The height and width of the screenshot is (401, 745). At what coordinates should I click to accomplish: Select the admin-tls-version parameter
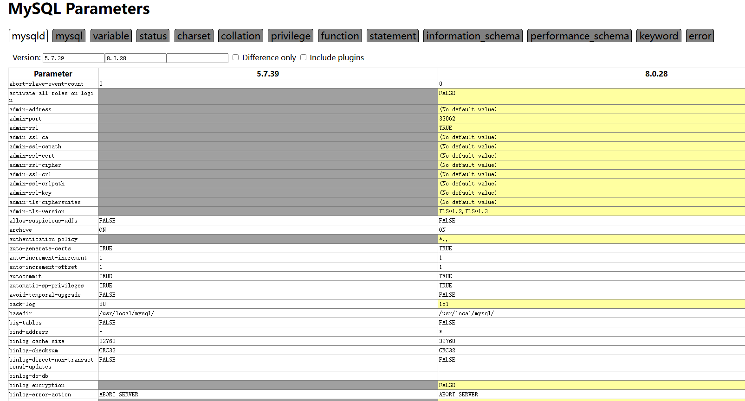37,211
